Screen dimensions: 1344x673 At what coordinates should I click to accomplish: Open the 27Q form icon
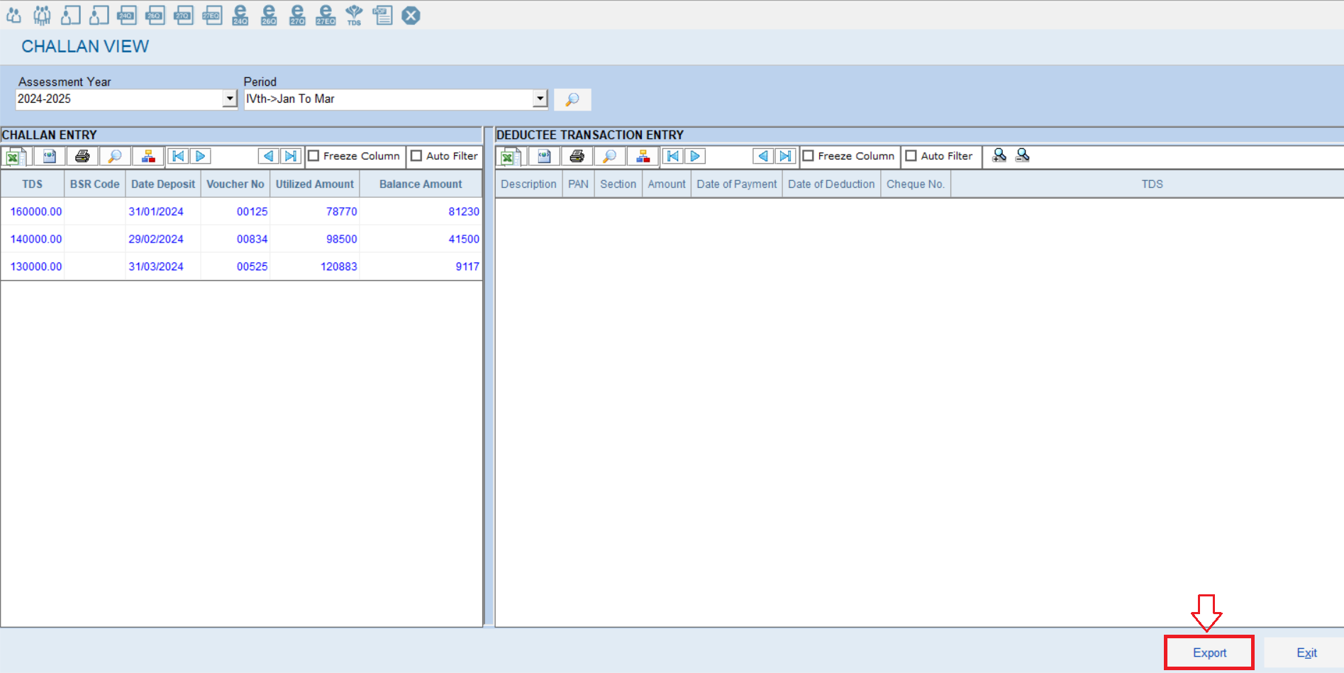pos(184,15)
